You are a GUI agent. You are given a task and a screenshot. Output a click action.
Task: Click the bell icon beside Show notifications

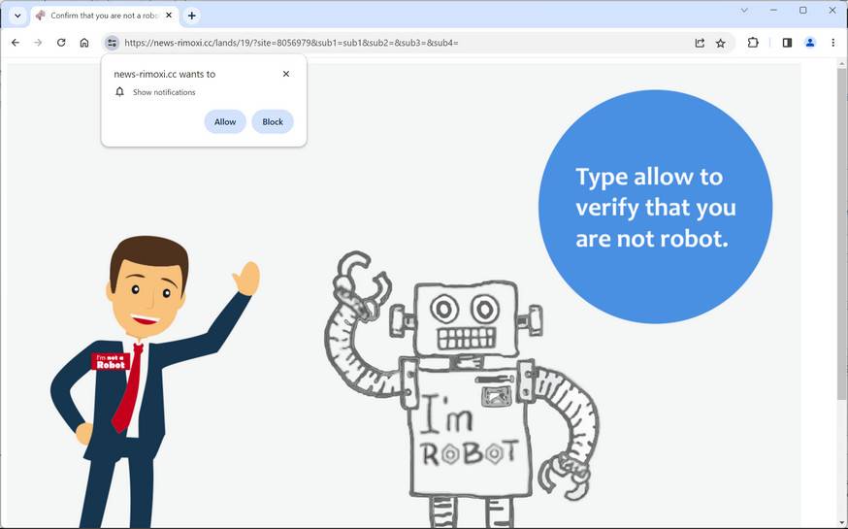tap(120, 92)
